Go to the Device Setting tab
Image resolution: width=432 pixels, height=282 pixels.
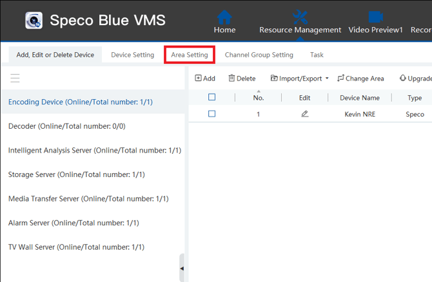pos(133,55)
